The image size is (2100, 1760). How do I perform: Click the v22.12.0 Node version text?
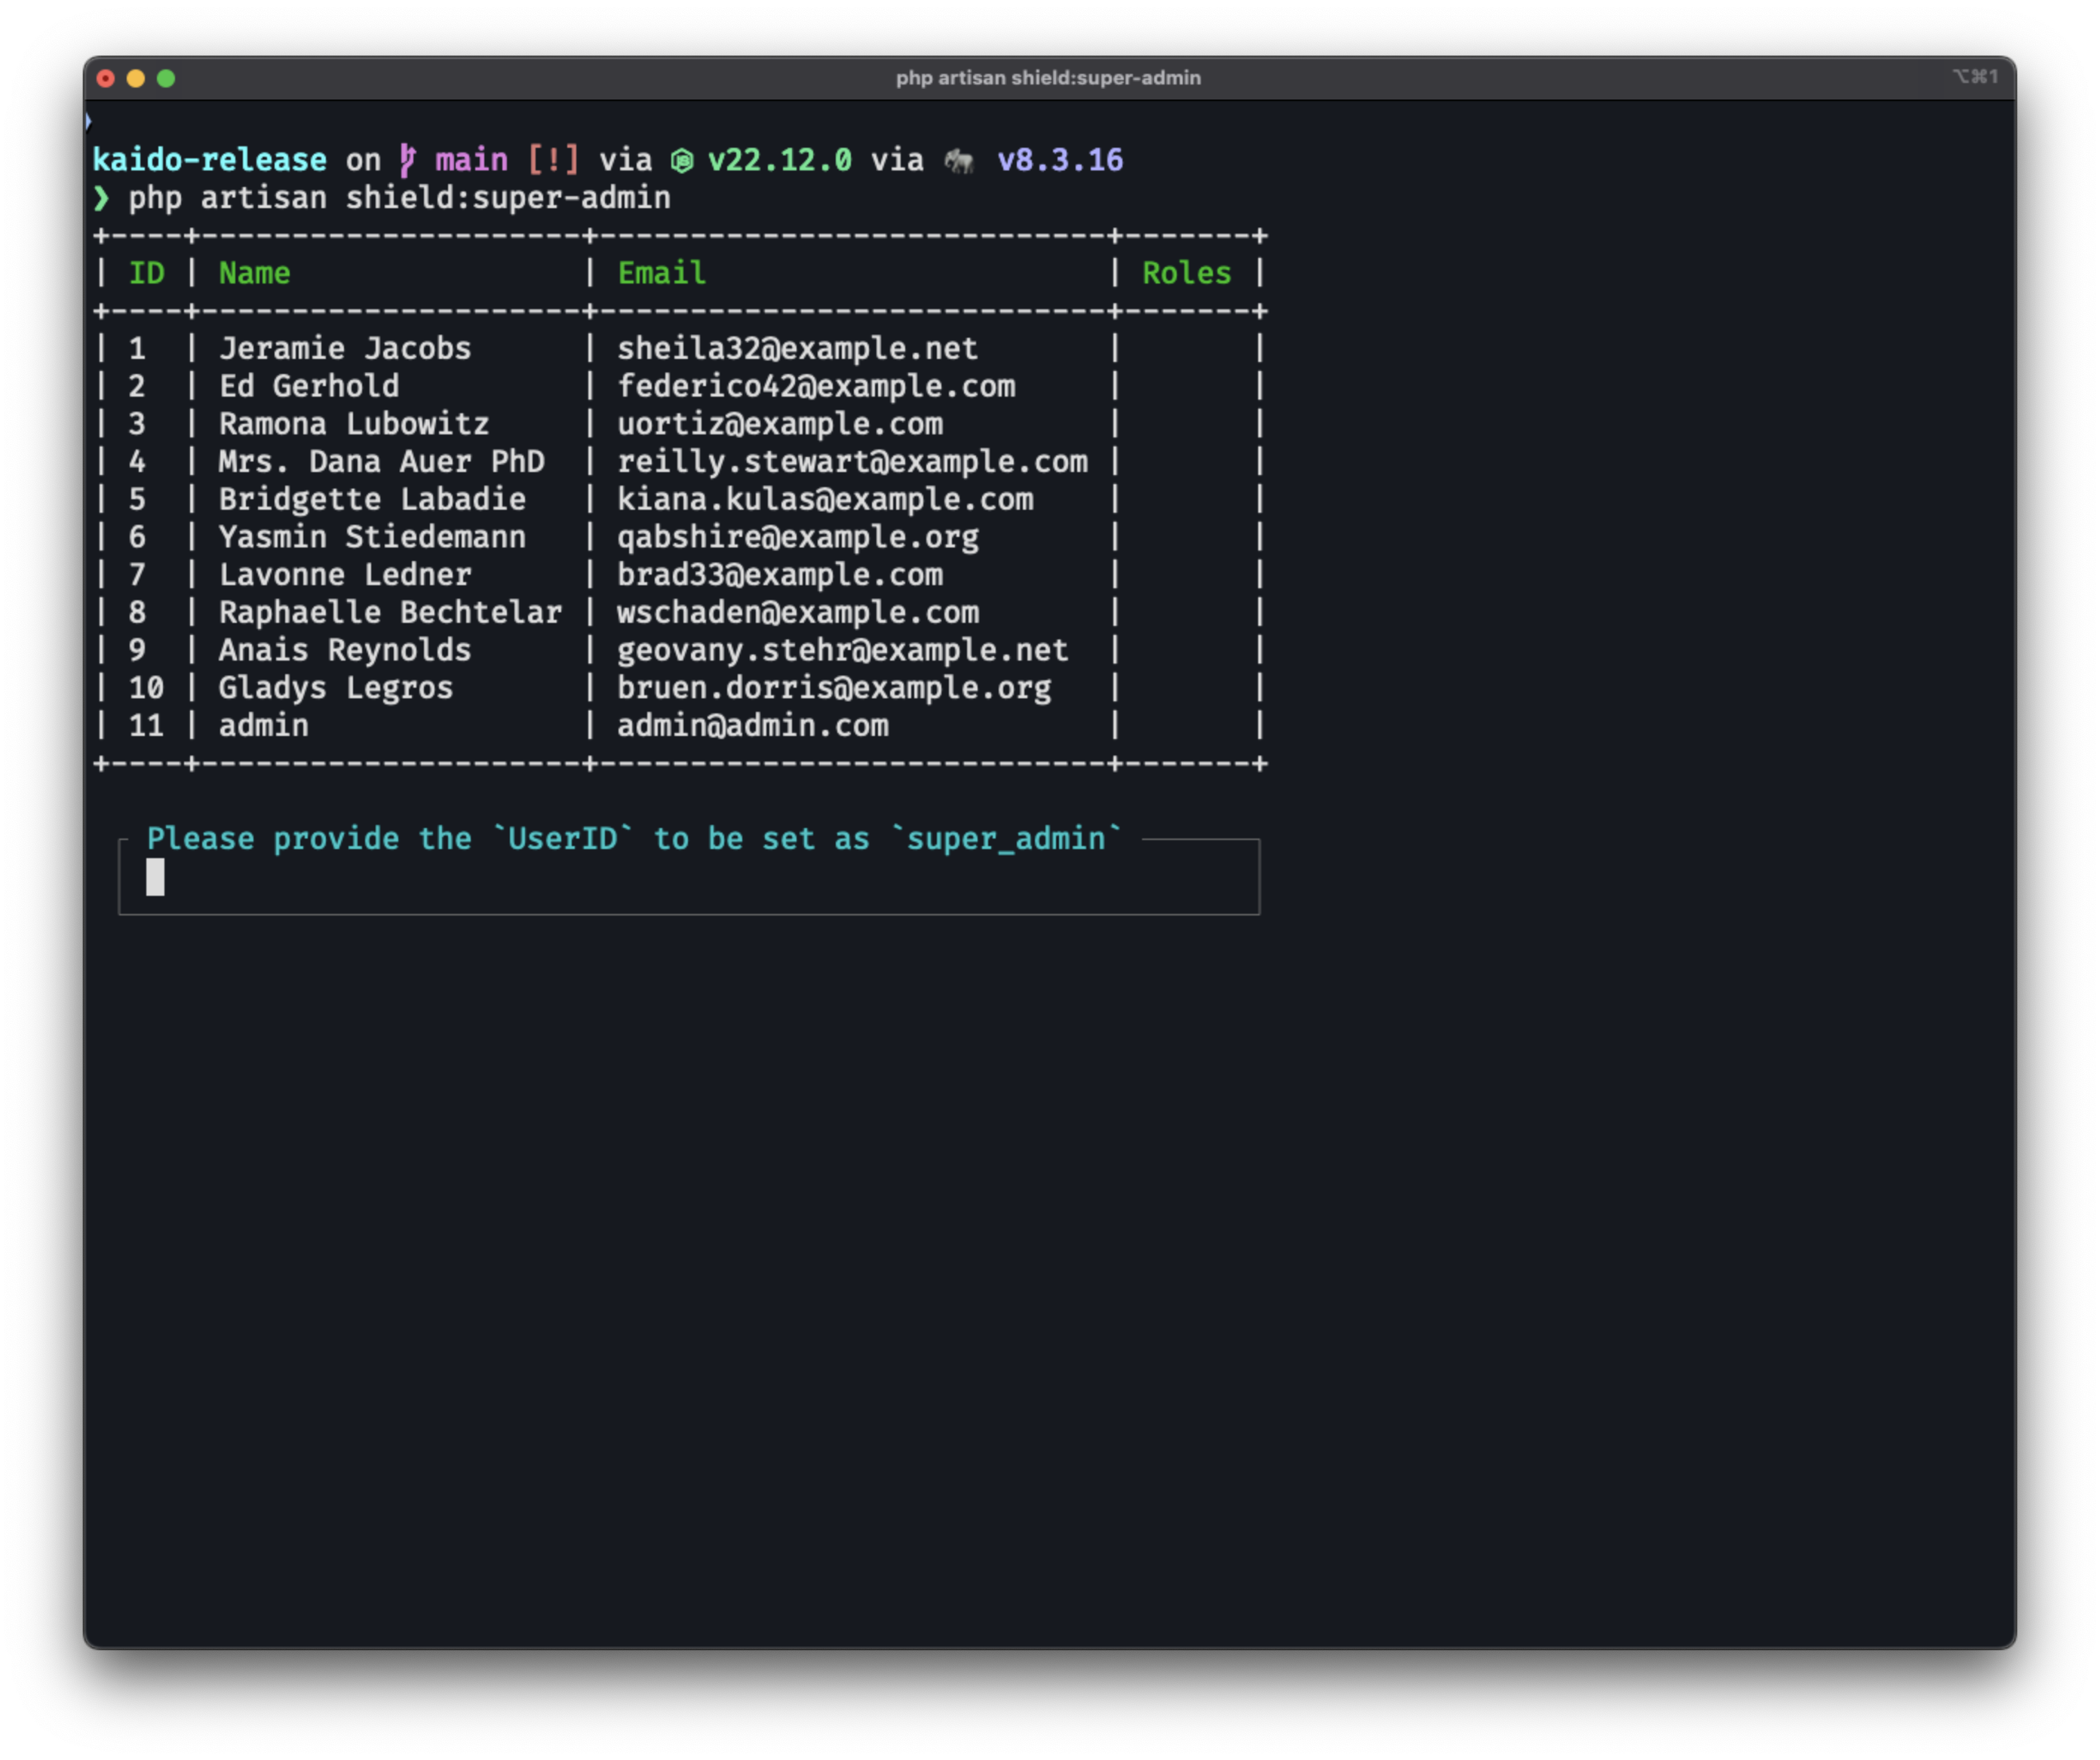(x=779, y=160)
